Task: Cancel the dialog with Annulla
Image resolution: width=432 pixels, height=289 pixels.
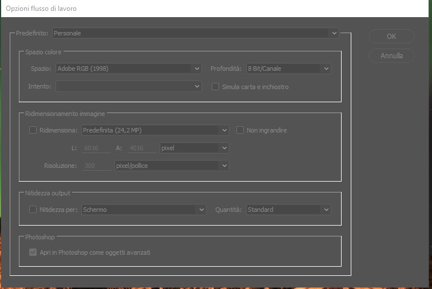Action: [391, 56]
